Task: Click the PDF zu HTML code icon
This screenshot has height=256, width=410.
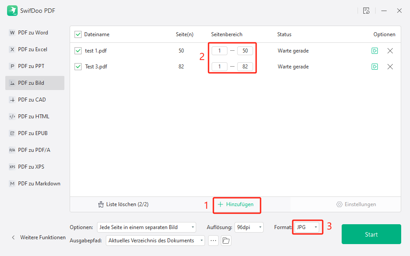Action: click(x=12, y=117)
